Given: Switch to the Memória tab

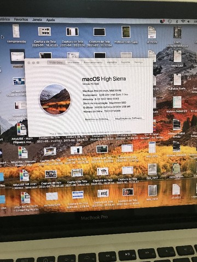Looking at the screenshot, I should click(x=112, y=62).
